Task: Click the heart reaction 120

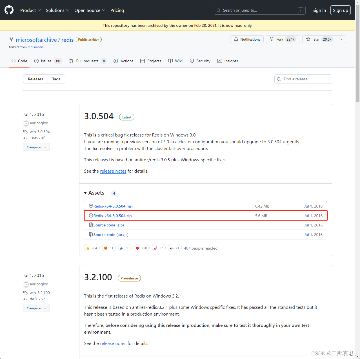Action: click(142, 248)
